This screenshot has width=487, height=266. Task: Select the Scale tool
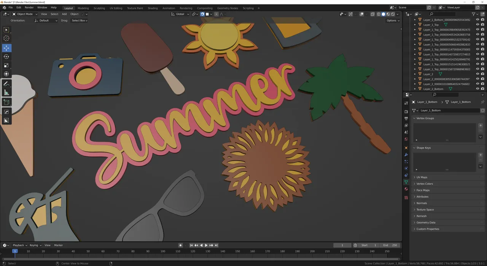click(6, 65)
